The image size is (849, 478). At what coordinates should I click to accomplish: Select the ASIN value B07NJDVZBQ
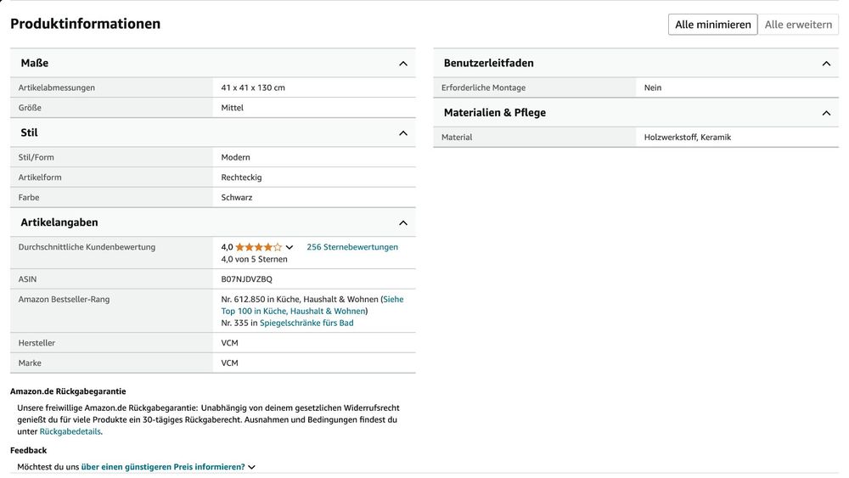coord(246,278)
